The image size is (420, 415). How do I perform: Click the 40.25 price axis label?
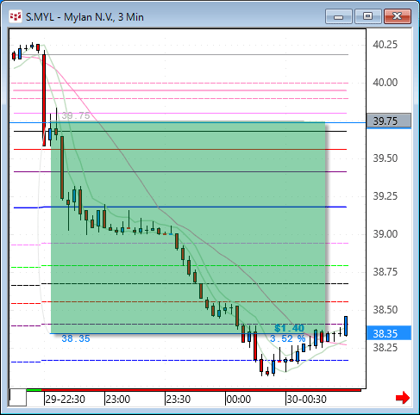coord(386,45)
